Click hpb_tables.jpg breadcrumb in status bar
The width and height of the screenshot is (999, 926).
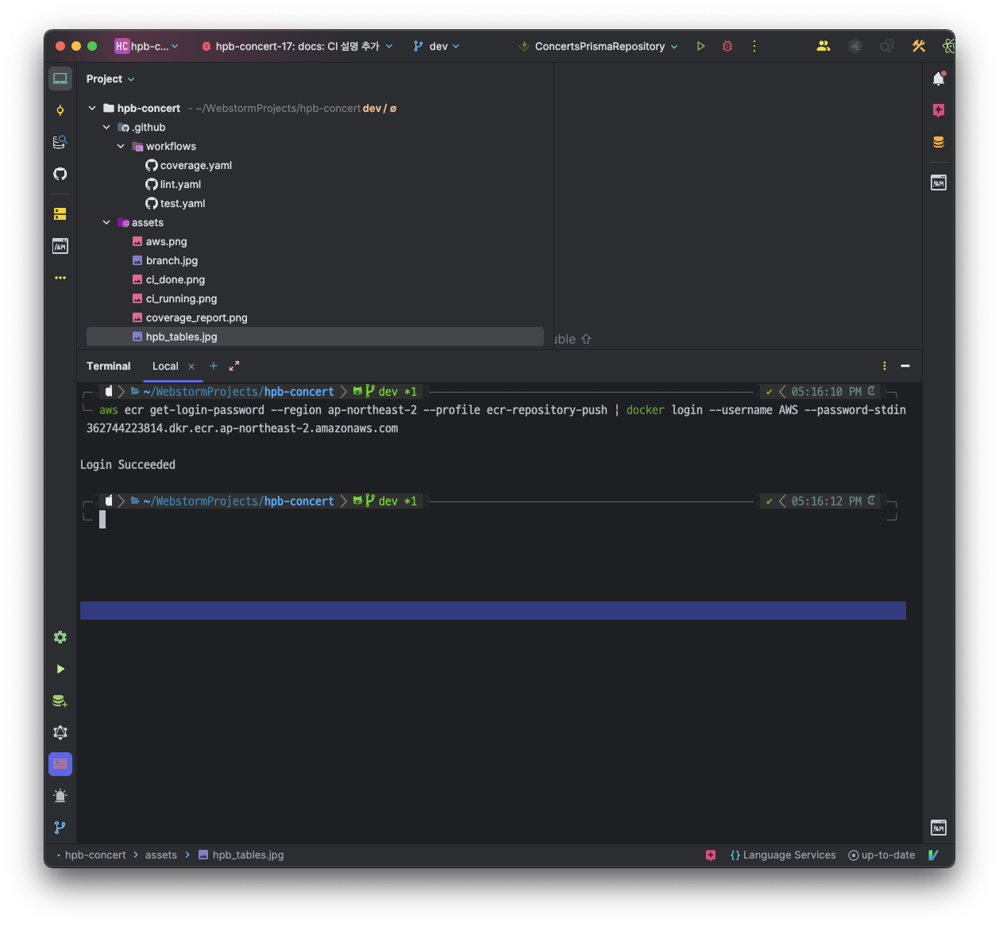click(x=241, y=855)
